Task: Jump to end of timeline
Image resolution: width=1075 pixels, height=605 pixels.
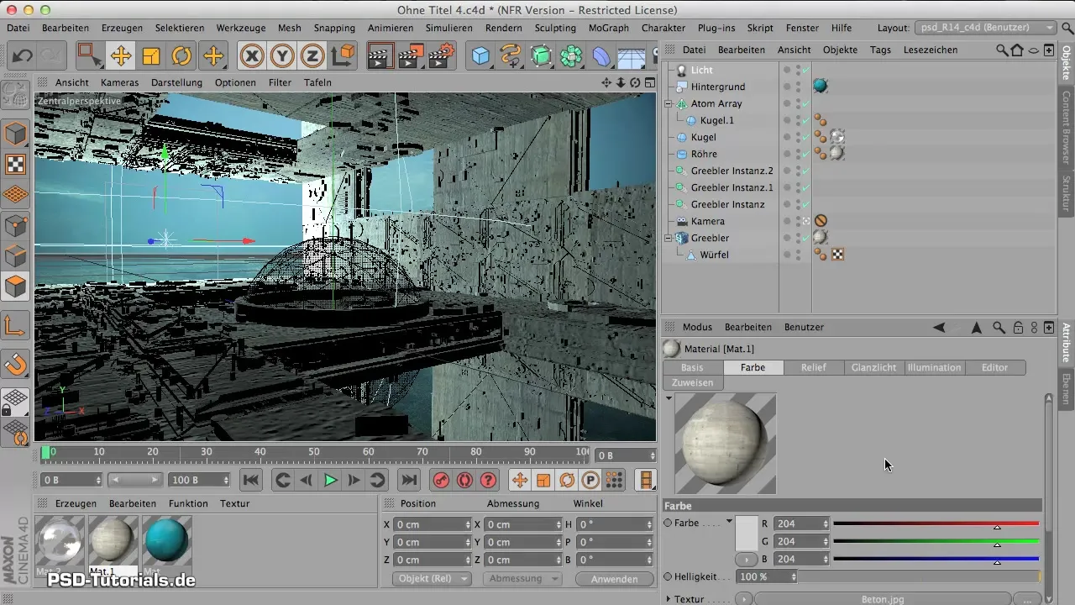Action: (x=408, y=480)
